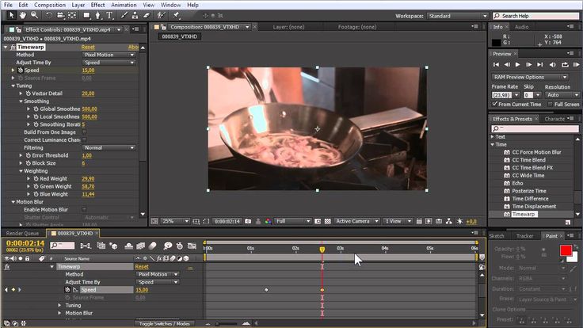Open the Effect menu
This screenshot has width=583, height=328.
pos(97,5)
